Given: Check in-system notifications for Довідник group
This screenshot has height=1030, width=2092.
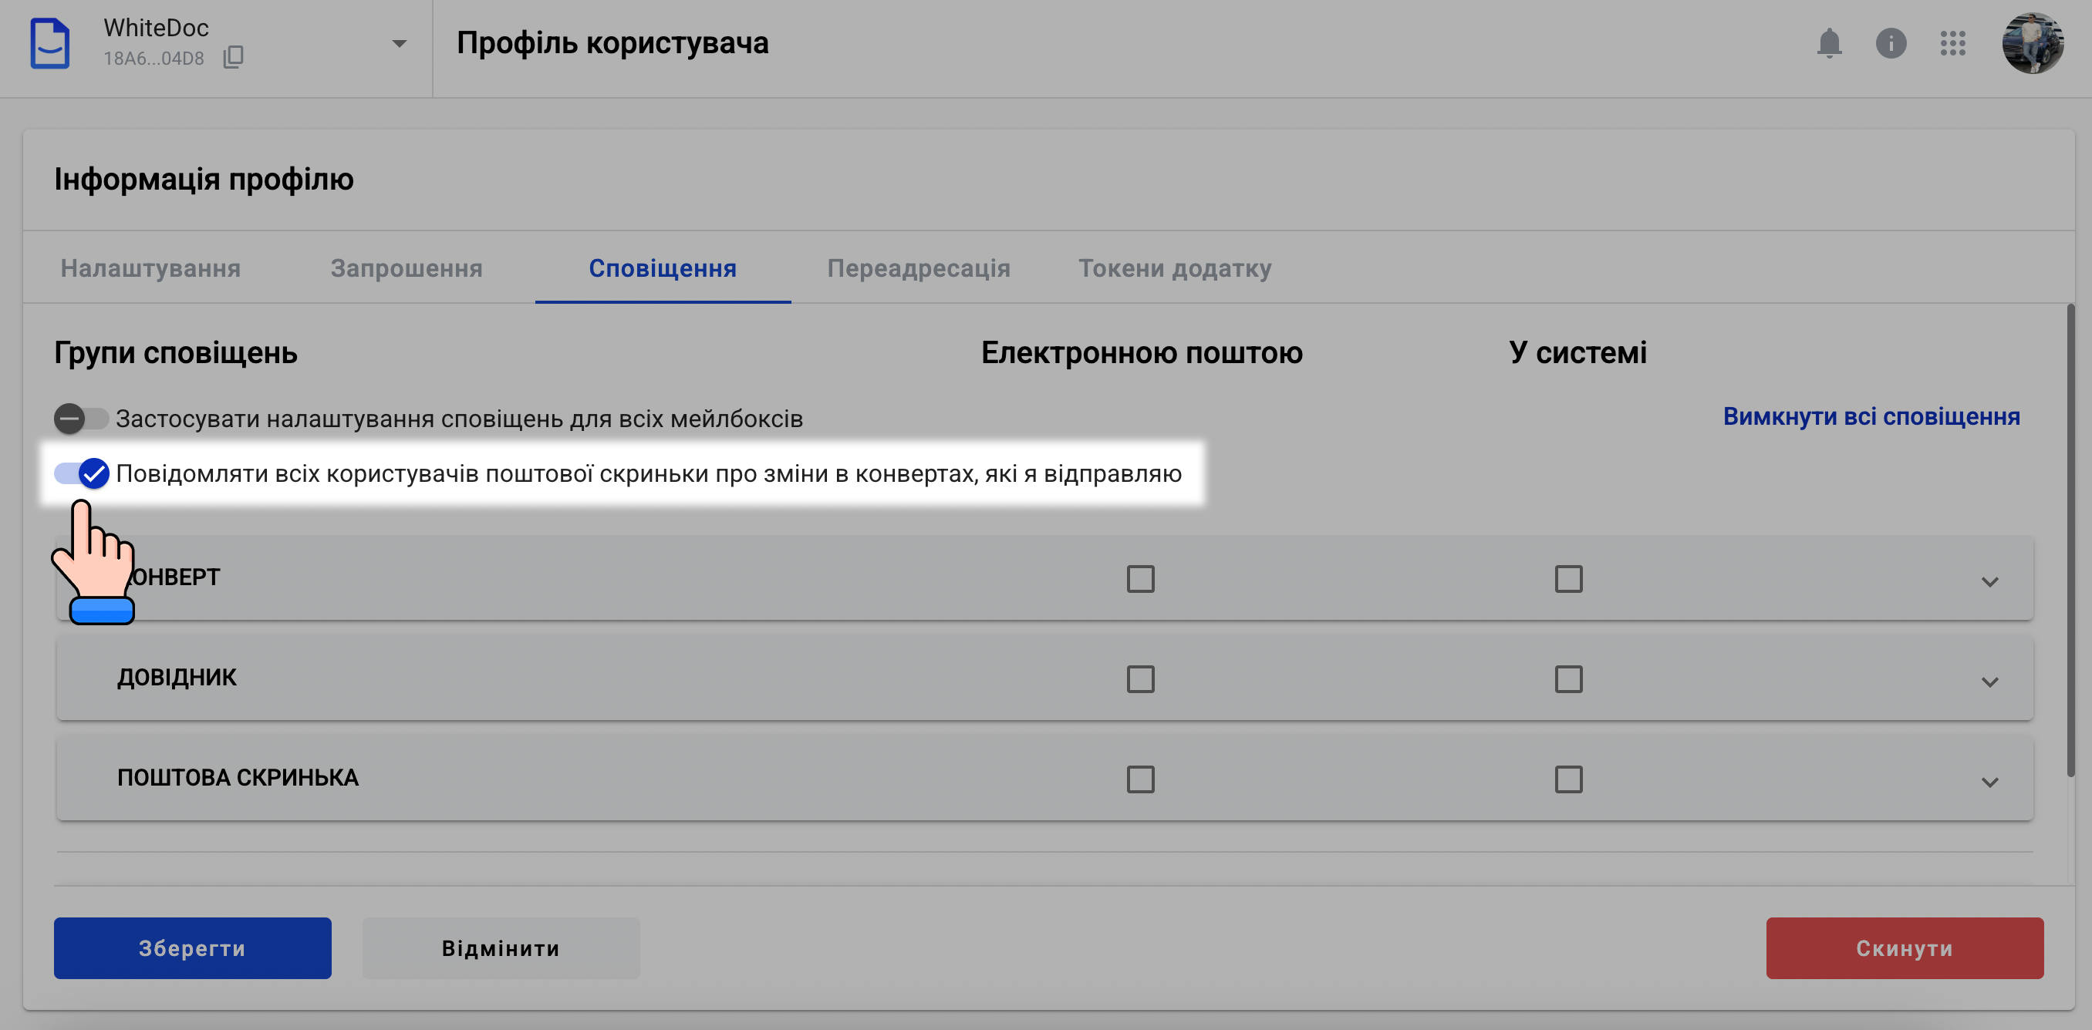Looking at the screenshot, I should pos(1568,678).
